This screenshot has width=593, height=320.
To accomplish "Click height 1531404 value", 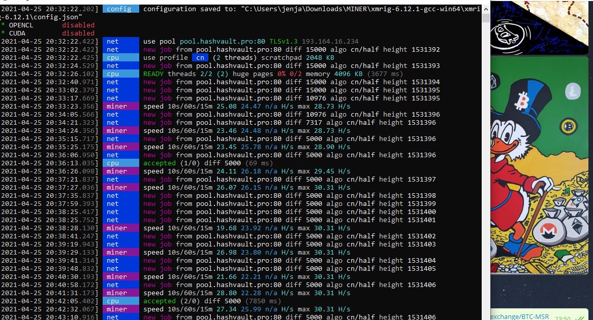I will (x=421, y=260).
